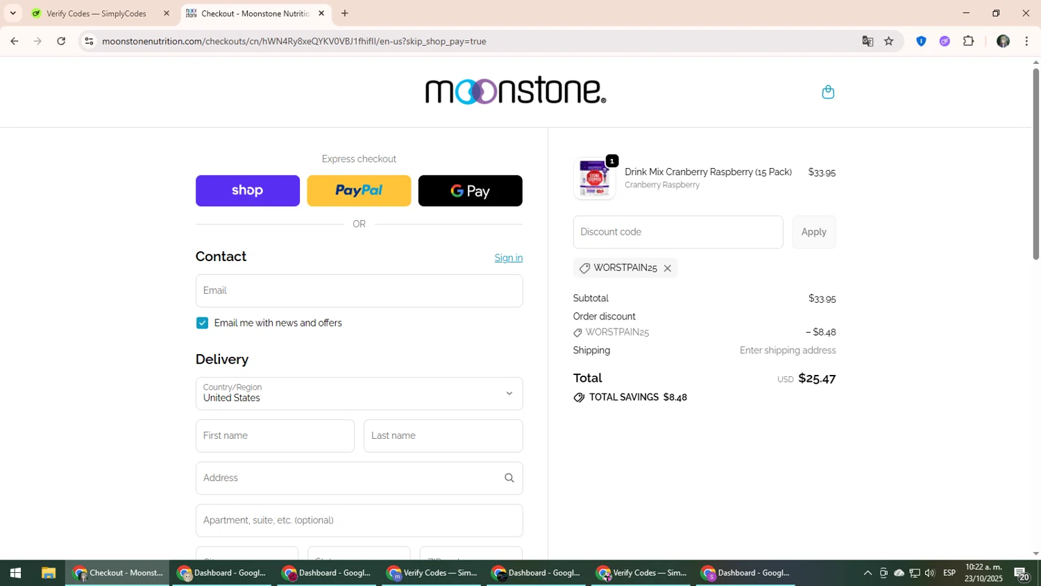Expand the Country/Region dropdown
This screenshot has width=1041, height=586.
point(359,394)
